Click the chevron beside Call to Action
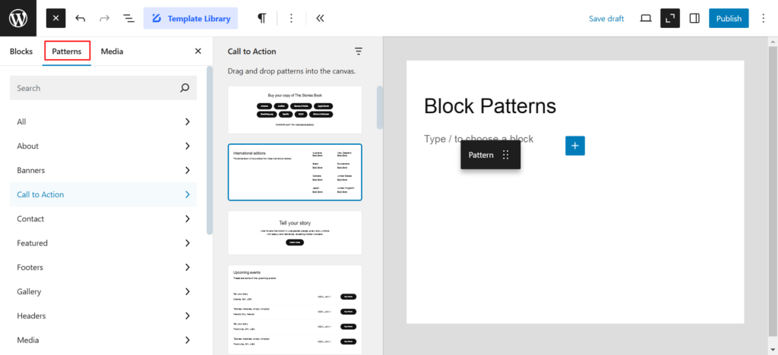 188,195
